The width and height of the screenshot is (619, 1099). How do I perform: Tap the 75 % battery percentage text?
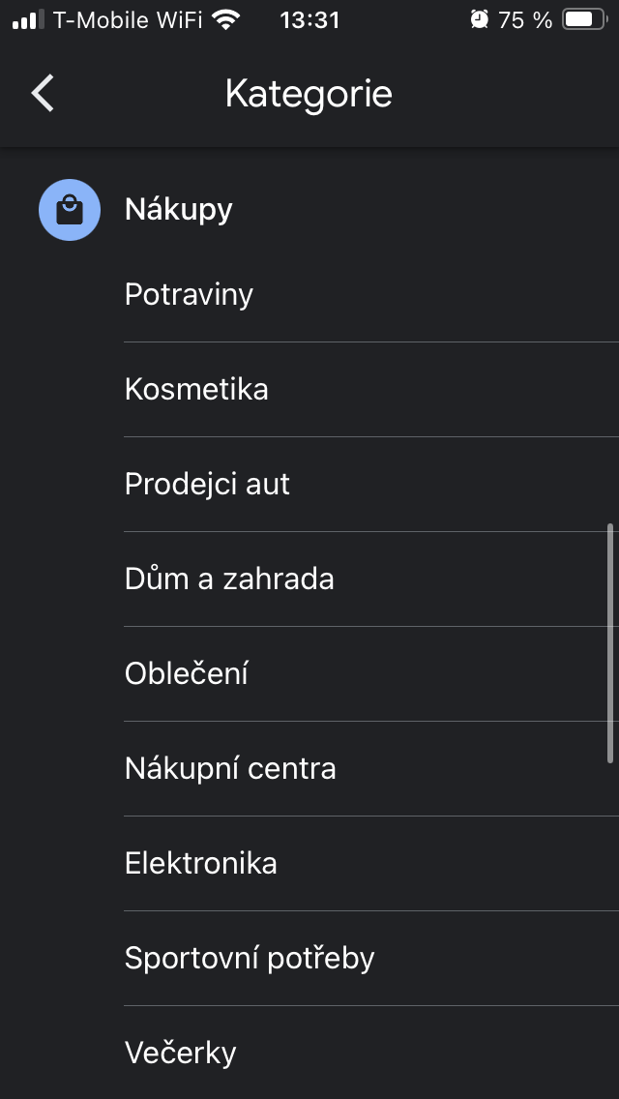pyautogui.click(x=525, y=19)
